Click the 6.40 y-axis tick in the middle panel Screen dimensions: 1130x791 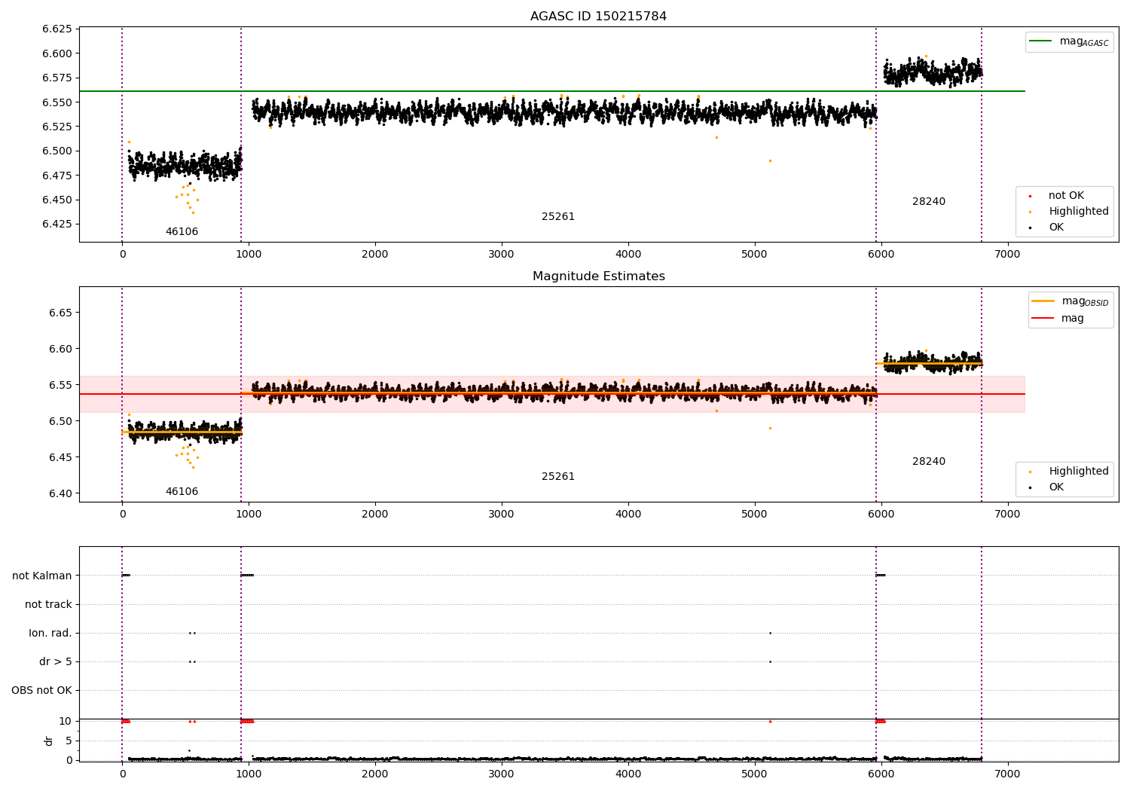click(60, 494)
